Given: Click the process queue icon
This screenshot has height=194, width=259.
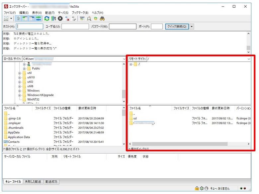Looking at the screenshot, I should click(x=53, y=19).
